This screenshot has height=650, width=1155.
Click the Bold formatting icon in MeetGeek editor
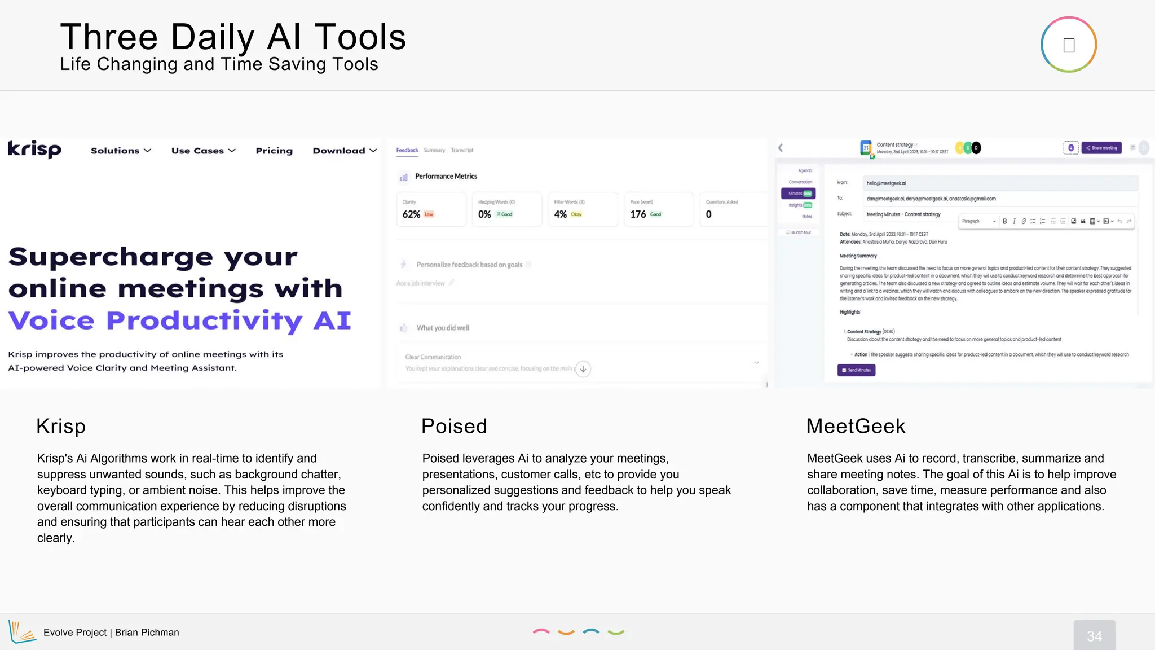click(1004, 221)
